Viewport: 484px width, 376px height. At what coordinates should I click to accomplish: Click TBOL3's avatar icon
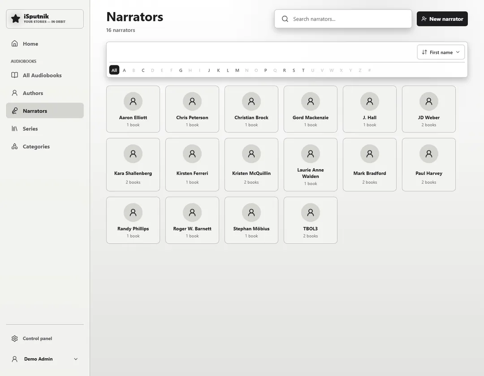click(311, 212)
